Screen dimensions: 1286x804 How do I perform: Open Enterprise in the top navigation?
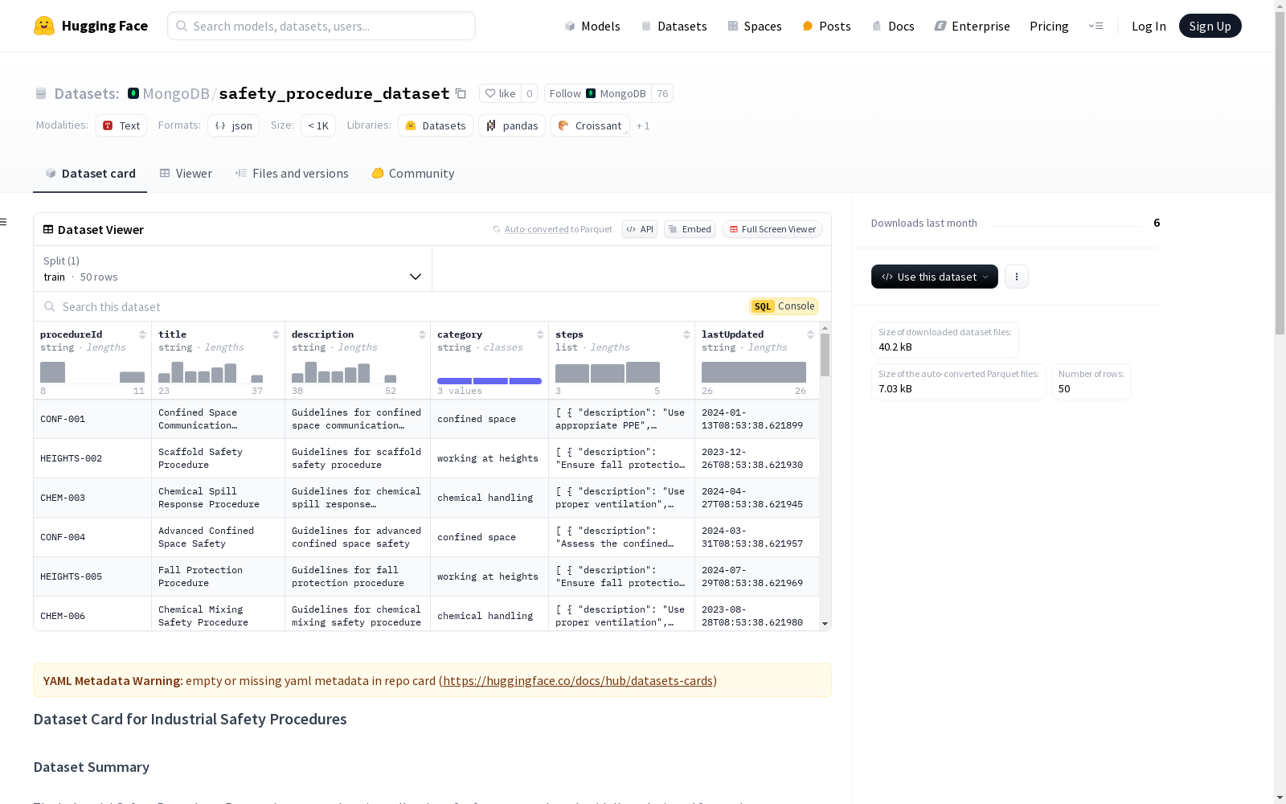coord(972,26)
